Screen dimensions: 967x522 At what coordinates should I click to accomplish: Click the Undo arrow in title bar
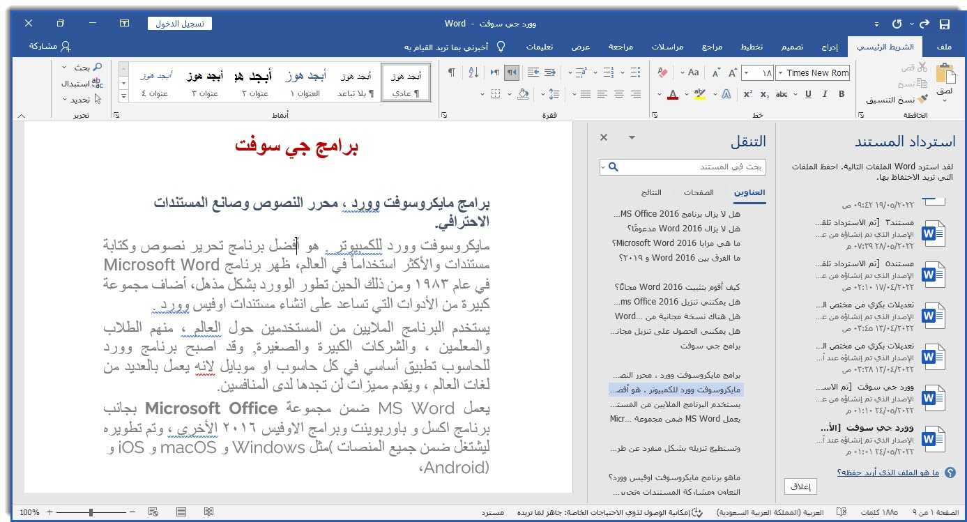tap(924, 24)
